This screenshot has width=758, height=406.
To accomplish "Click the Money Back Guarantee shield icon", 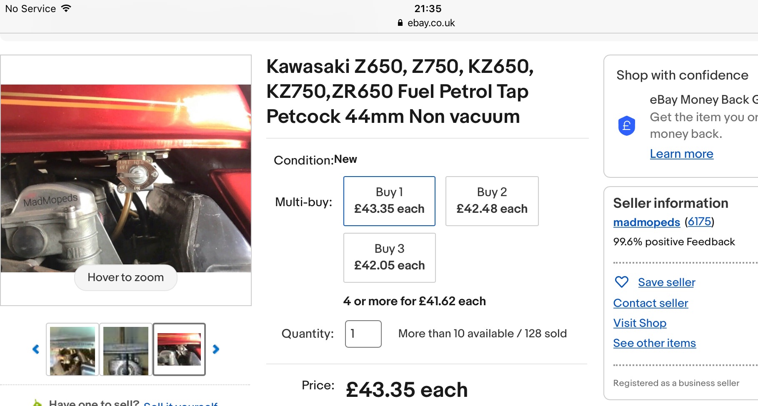I will pyautogui.click(x=626, y=126).
